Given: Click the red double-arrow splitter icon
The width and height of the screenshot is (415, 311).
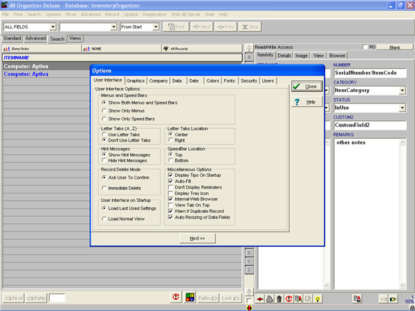Looking at the screenshot, I should pos(249,308).
